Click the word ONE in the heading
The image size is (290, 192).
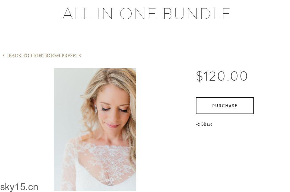138,14
